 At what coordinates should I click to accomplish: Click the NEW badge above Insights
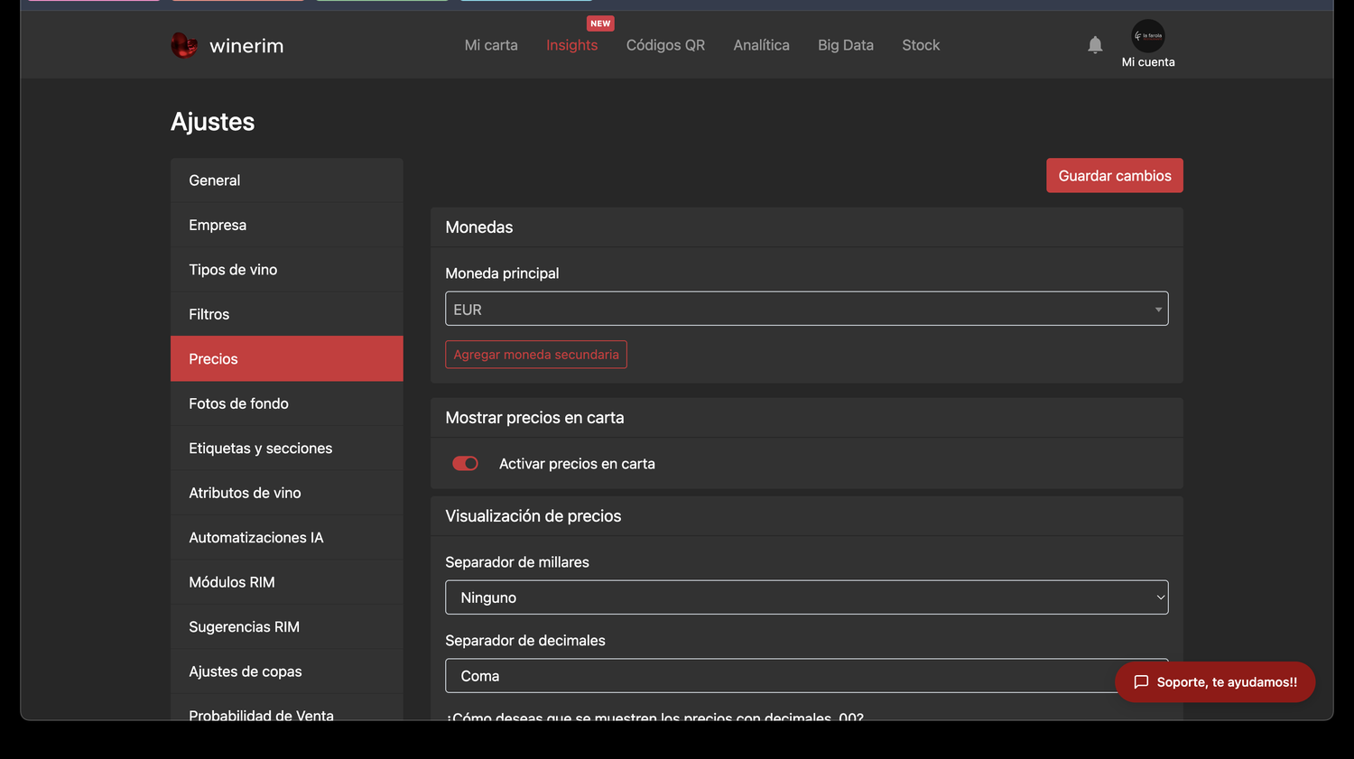point(600,23)
